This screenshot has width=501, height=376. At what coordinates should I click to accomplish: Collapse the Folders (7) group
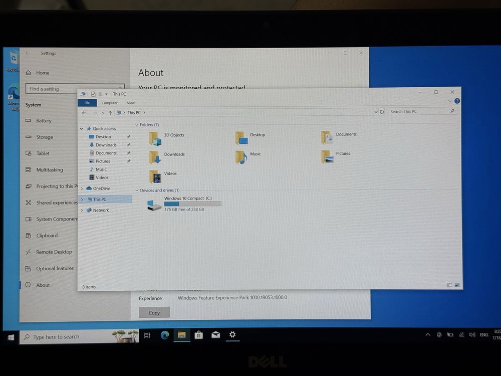pos(137,125)
